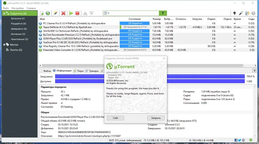Select Неактивные (5) in the sidebar

(x=19, y=39)
